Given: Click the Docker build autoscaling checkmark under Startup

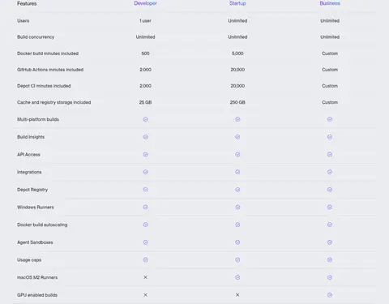Looking at the screenshot, I should (x=237, y=225).
